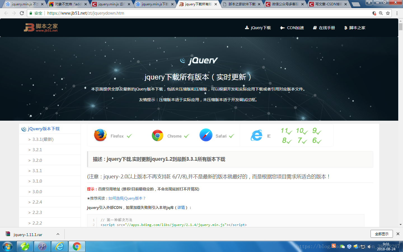
Task: Reload the page with refresh icon
Action: pos(22,13)
